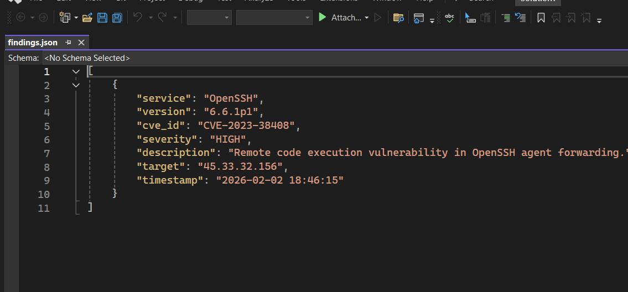The image size is (628, 292).
Task: Click the closing bracket on line 11
Action: point(90,207)
